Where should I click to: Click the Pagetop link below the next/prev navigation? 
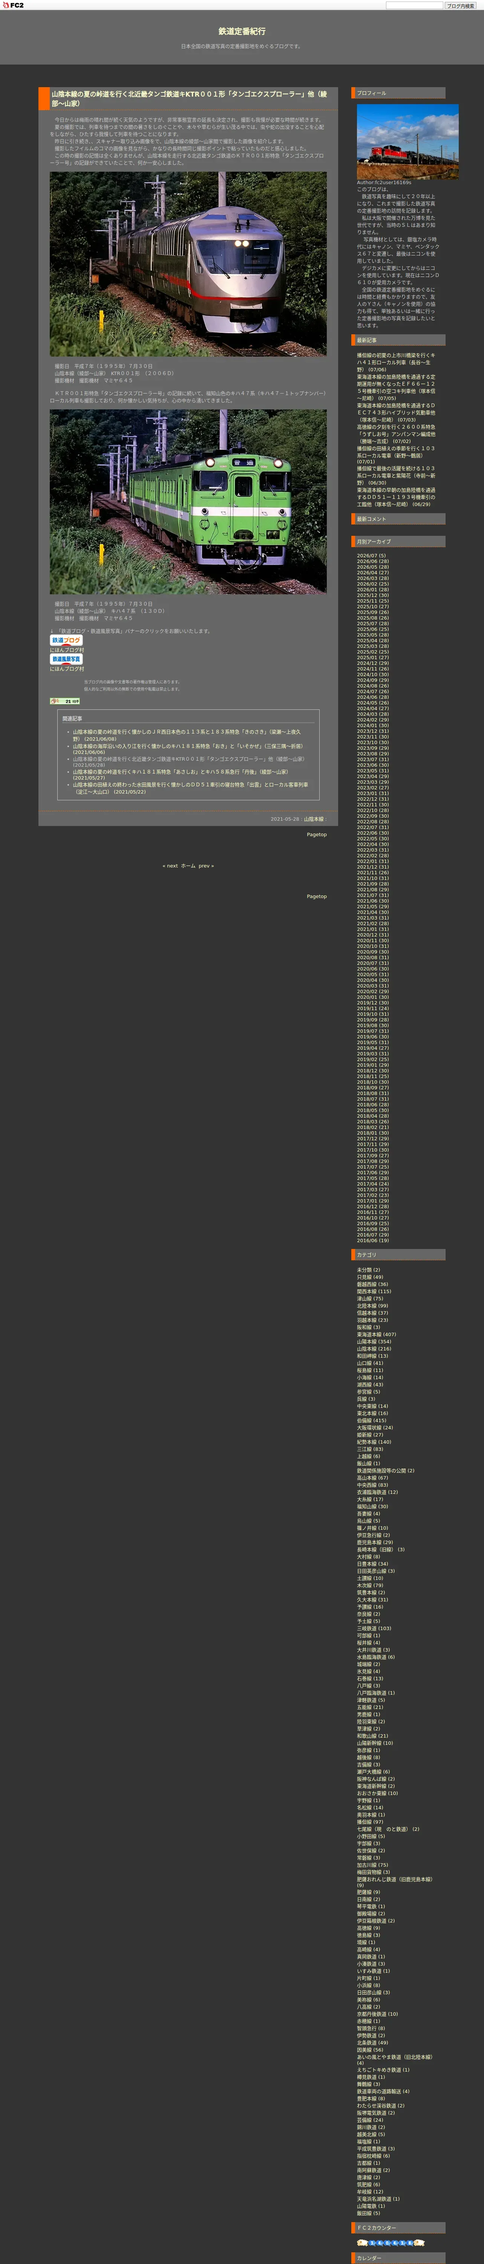coord(316,897)
